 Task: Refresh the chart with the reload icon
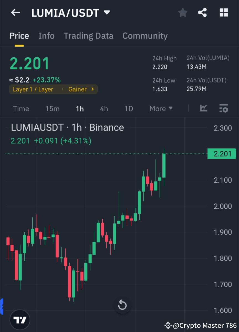click(x=122, y=305)
